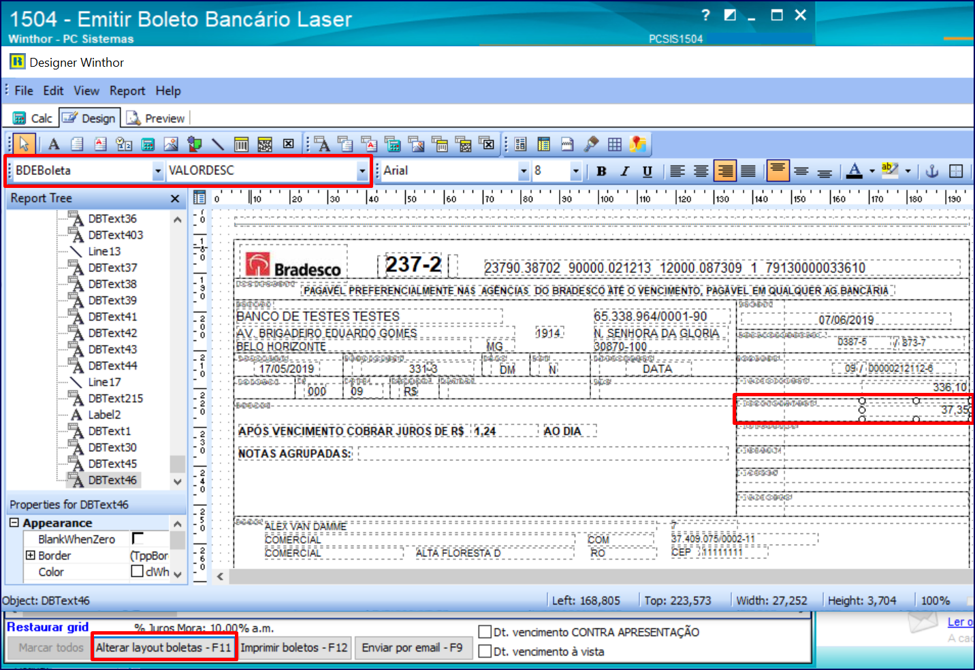The image size is (975, 670).
Task: Select the RichText component tool
Action: pos(100,144)
